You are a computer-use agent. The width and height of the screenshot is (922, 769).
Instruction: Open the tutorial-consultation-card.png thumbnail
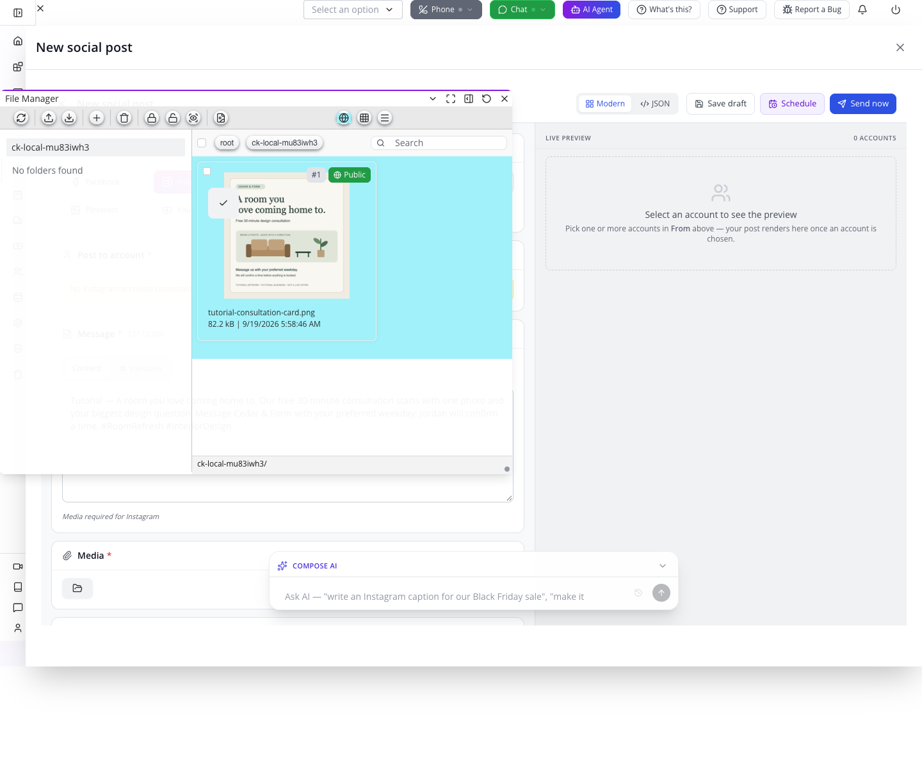[x=287, y=235]
